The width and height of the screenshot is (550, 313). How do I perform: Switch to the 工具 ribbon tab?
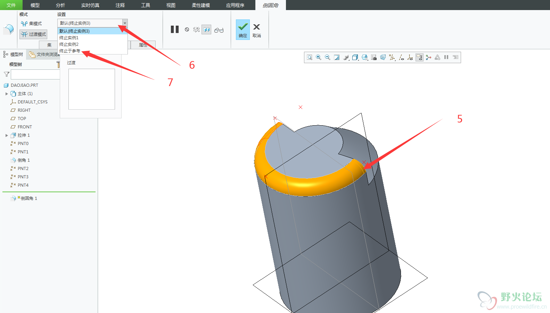[x=146, y=5]
